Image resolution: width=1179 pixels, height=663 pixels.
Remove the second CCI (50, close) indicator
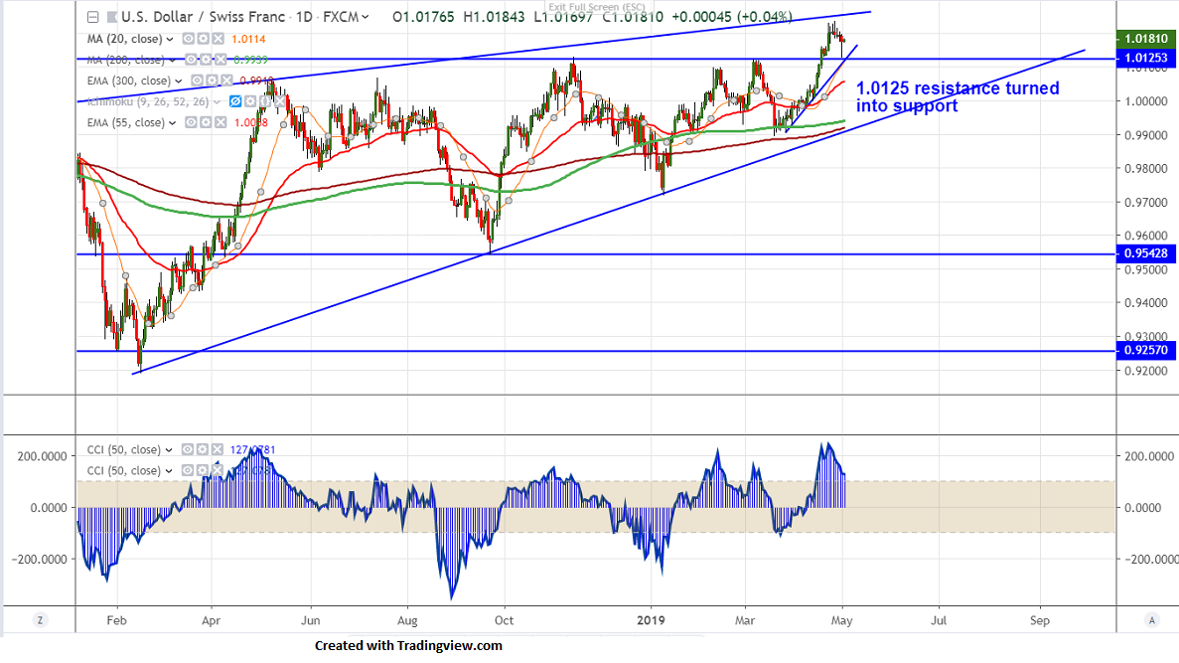217,470
